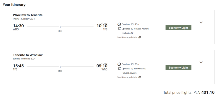217x98 pixels.
Task: Click external-link icon on return itinerary details
Action: pos(139,77)
